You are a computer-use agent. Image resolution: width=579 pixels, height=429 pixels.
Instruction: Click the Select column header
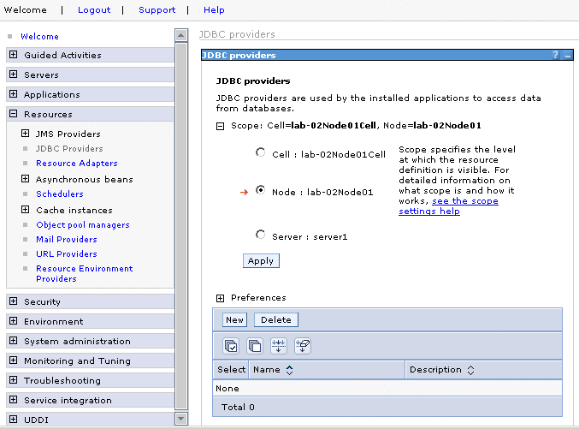pyautogui.click(x=231, y=370)
